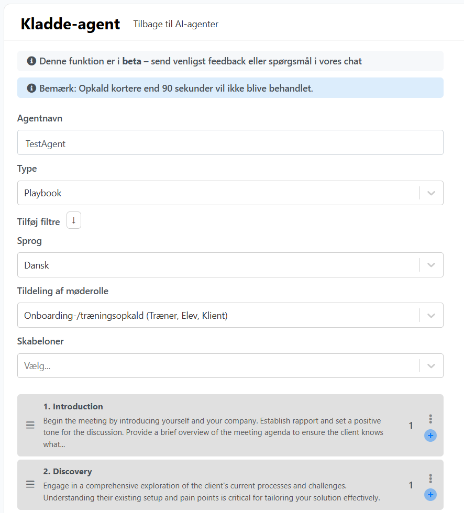This screenshot has height=513, width=464.
Task: Click info icon in beta notice banner
Action: pyautogui.click(x=31, y=61)
